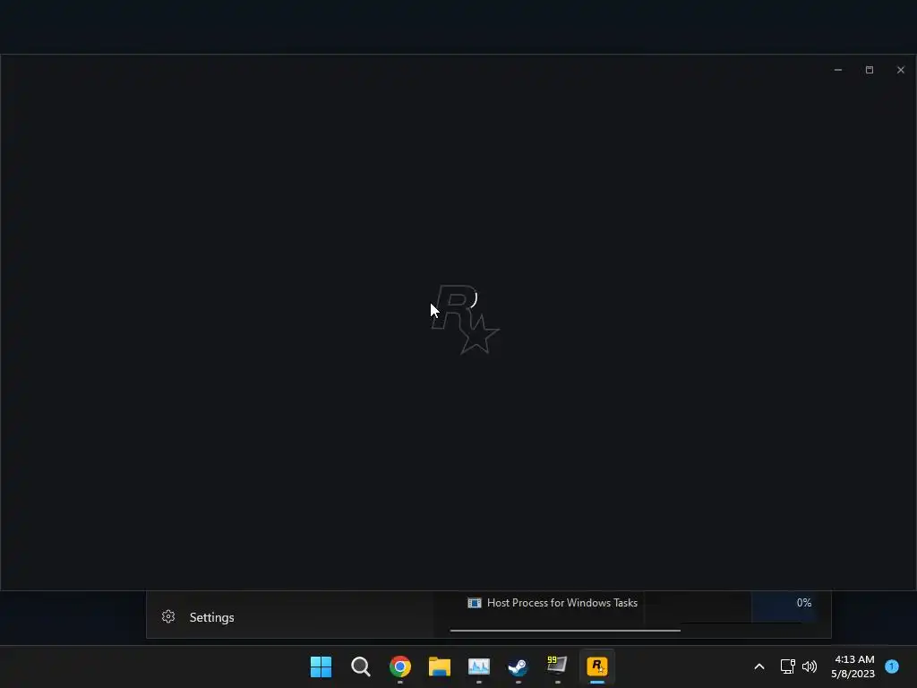Open the notification count badge
The image size is (917, 688).
[x=892, y=666]
